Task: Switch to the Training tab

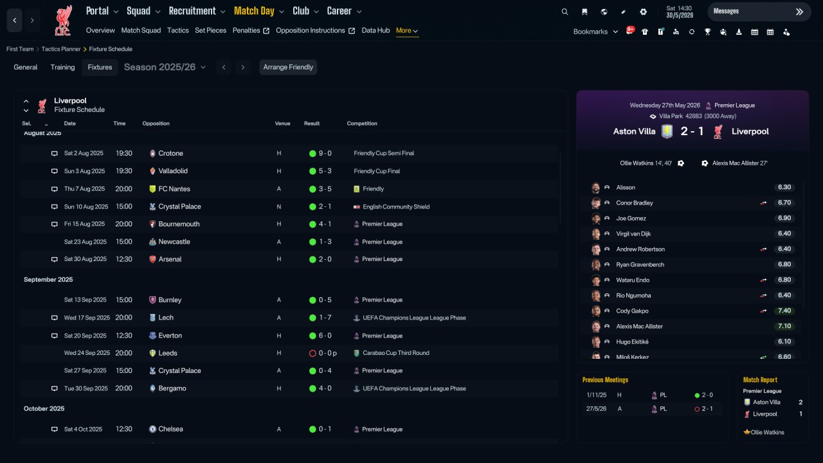Action: [63, 68]
